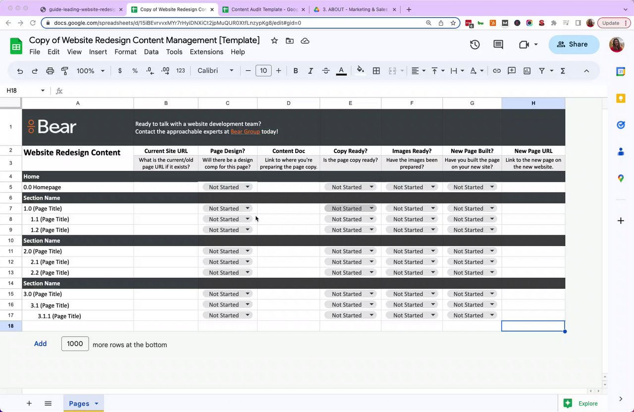
Task: Show all sheets list
Action: pyautogui.click(x=48, y=404)
